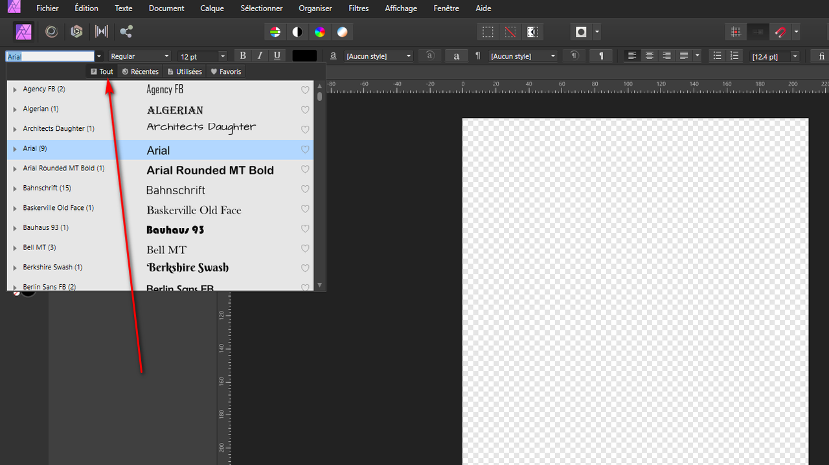
Task: Open the Paragraph panel pilcrow button
Action: tap(601, 56)
